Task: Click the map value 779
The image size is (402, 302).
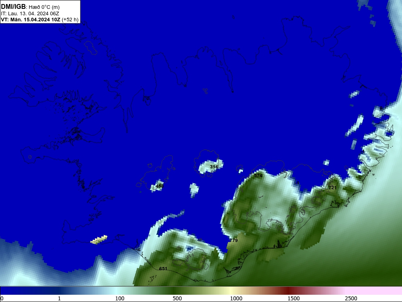Action: [x=234, y=240]
